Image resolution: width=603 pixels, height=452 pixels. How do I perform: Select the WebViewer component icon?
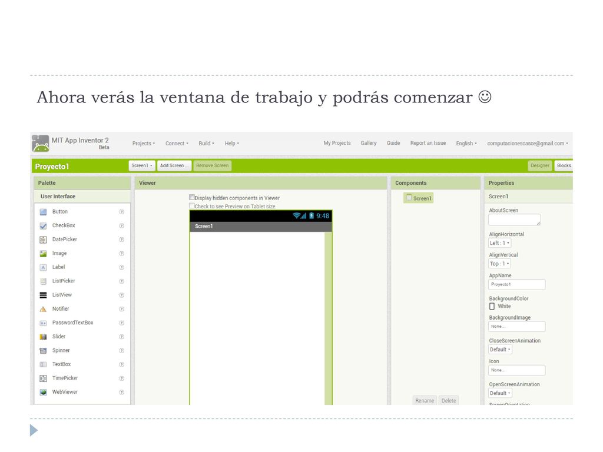43,392
